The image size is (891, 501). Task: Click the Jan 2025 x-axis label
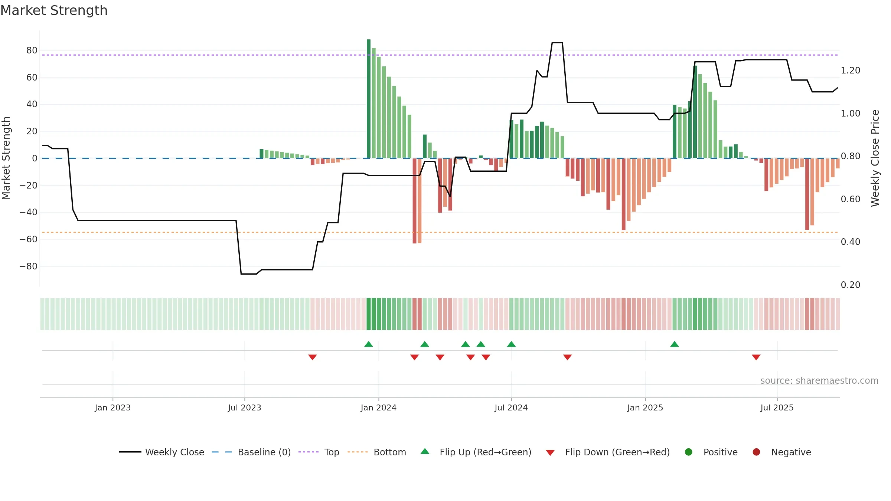645,407
